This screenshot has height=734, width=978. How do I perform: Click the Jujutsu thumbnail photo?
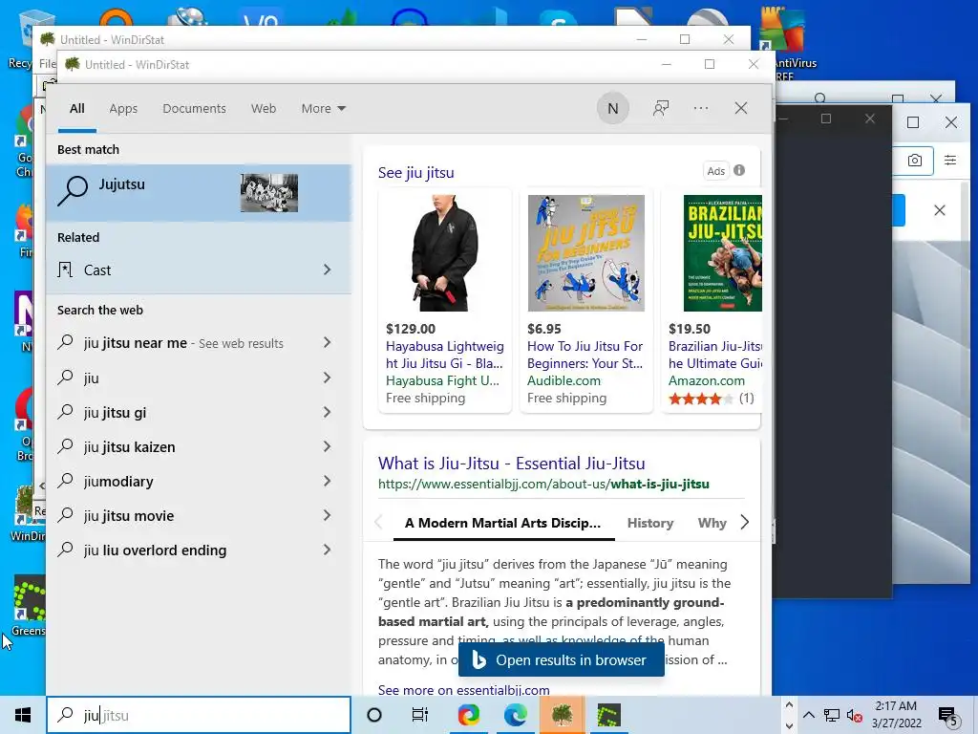(x=269, y=193)
